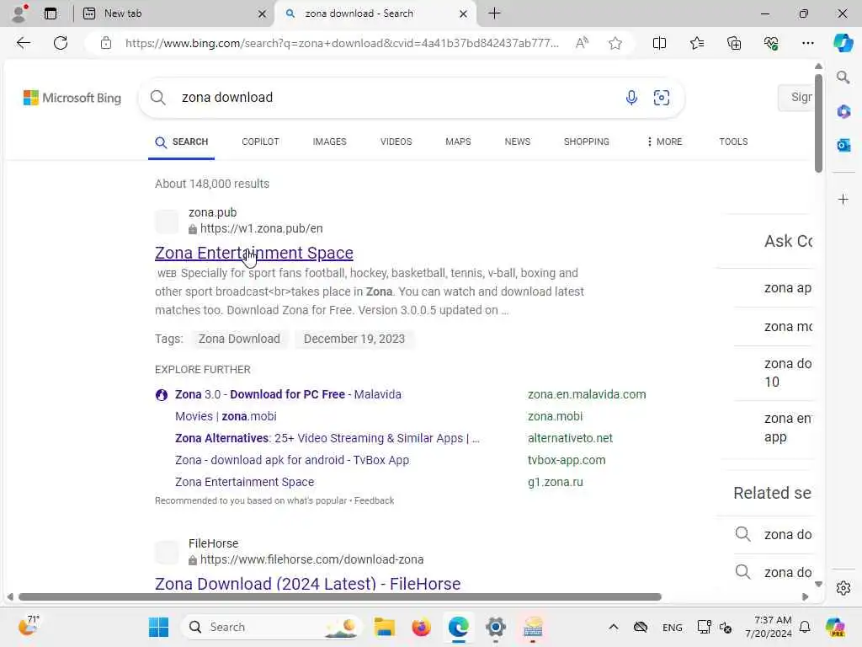The width and height of the screenshot is (862, 647).
Task: Open Settings gear on taskbar
Action: [495, 627]
